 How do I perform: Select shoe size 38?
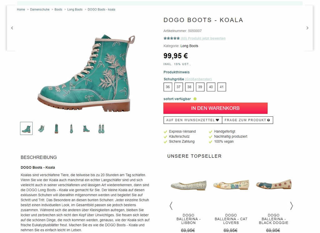pos(189,87)
